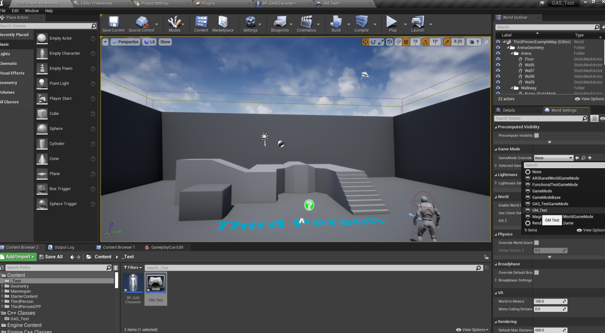605x333 pixels.
Task: Toggle the world/local coordinate system globe icon
Action: point(390,42)
